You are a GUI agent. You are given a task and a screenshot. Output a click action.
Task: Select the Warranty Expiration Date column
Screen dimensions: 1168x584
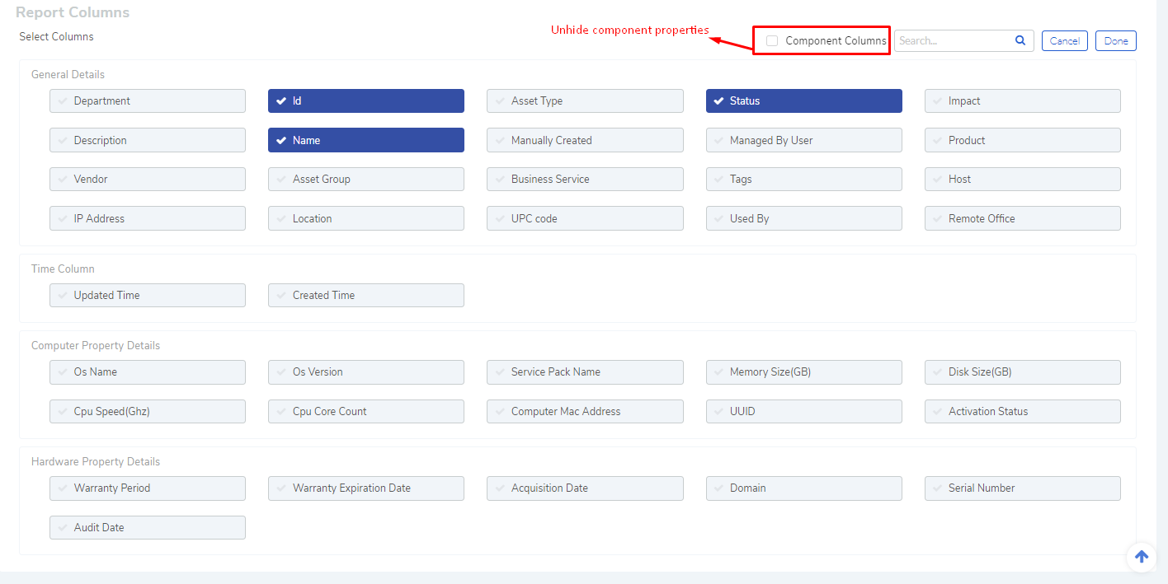[366, 488]
